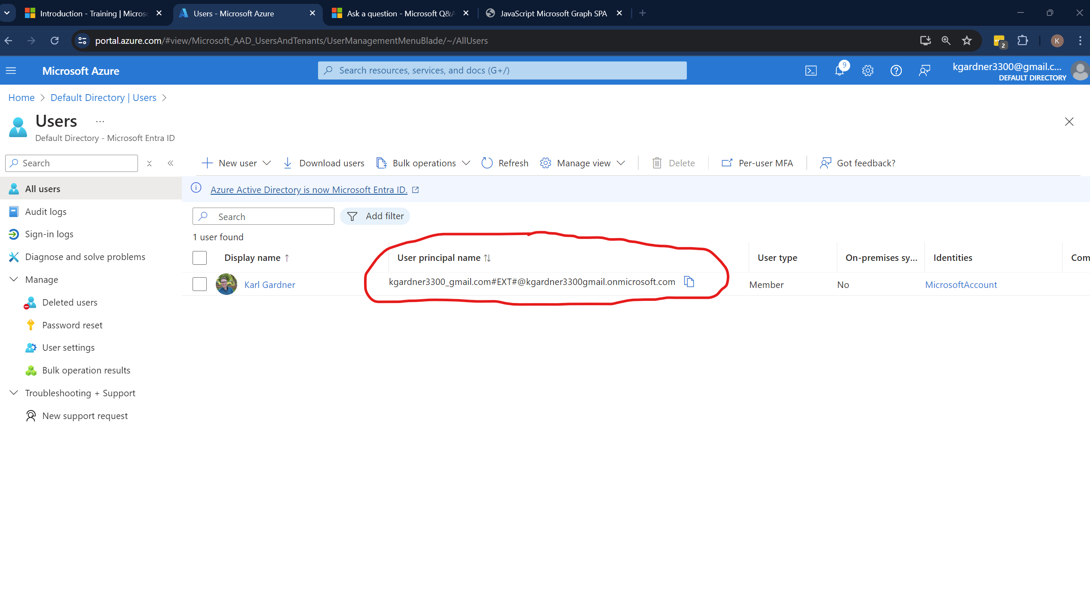This screenshot has height=600, width=1090.
Task: Open the browser zoom magnifier icon
Action: coord(946,41)
